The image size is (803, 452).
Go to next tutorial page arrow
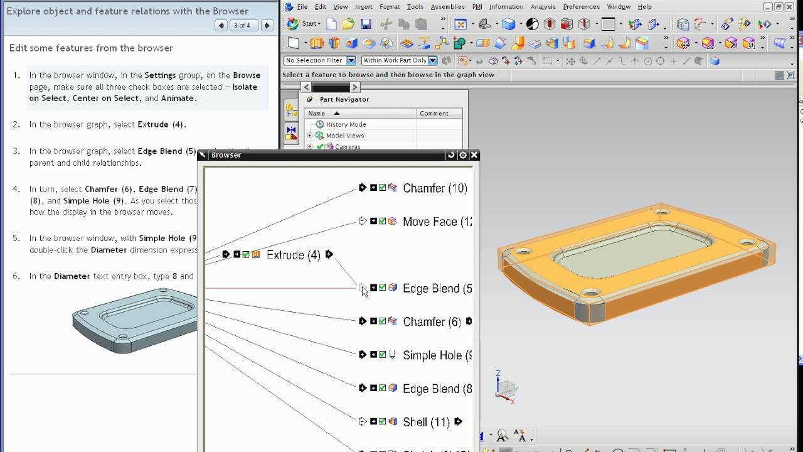click(x=267, y=26)
